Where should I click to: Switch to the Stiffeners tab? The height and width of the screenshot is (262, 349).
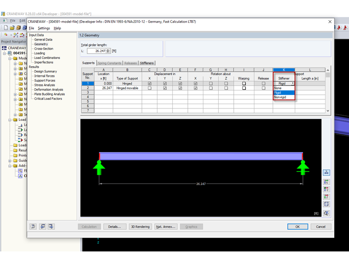pyautogui.click(x=147, y=63)
